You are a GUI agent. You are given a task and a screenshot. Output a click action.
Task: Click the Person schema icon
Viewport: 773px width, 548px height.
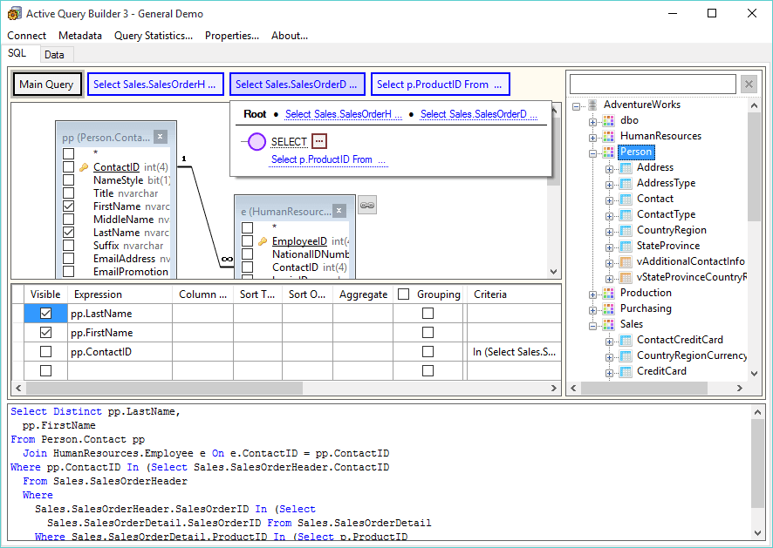pyautogui.click(x=608, y=152)
